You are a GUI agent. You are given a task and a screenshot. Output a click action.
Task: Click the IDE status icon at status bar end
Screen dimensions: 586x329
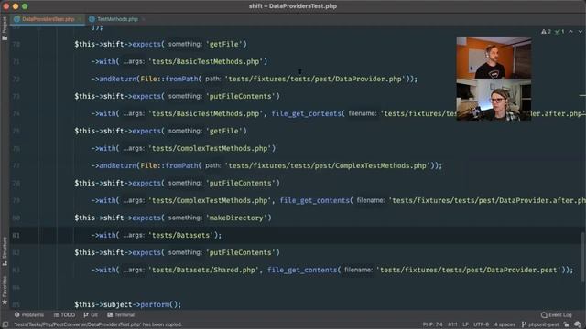(x=578, y=324)
